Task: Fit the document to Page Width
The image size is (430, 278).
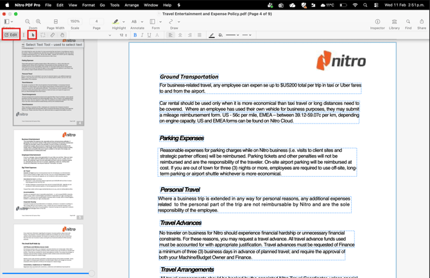Action: click(56, 22)
